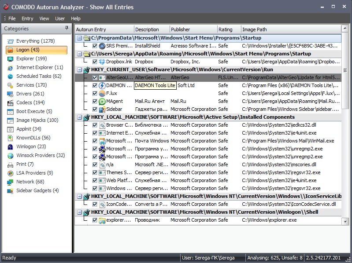Image resolution: width=352 pixels, height=263 pixels.
Task: Uncheck the explorer.exe shell checkbox
Action: [95, 220]
